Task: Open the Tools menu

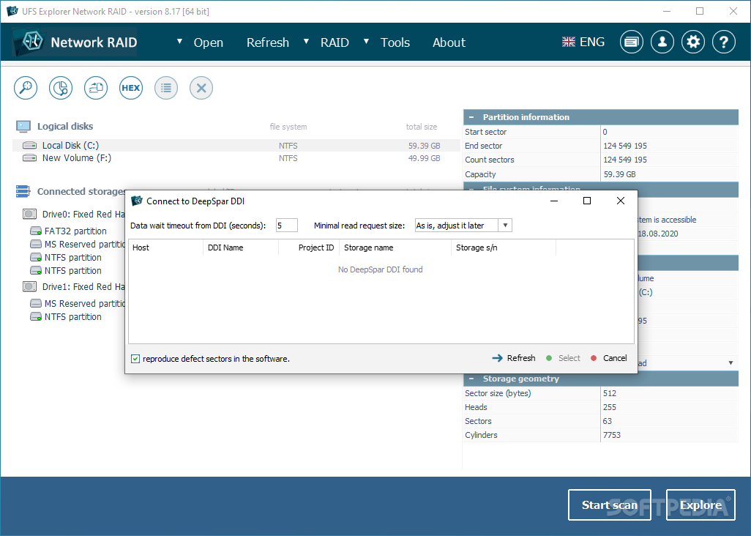Action: click(395, 42)
